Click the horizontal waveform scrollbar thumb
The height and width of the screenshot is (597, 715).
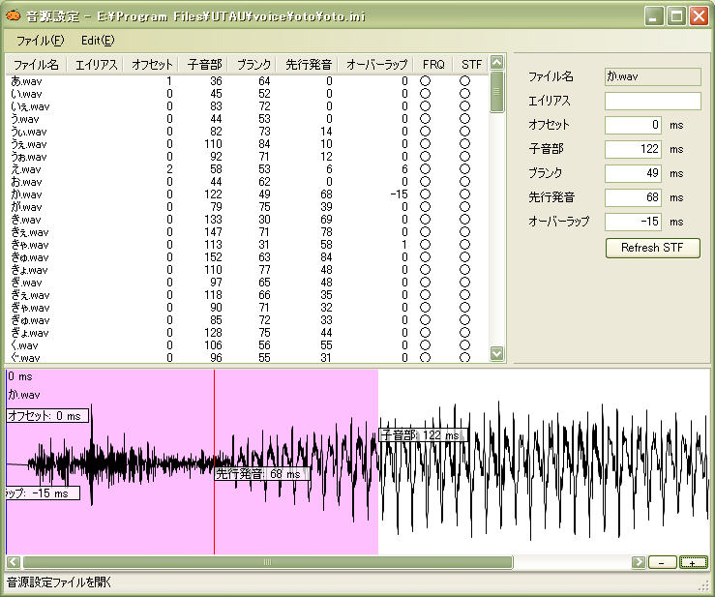(268, 562)
